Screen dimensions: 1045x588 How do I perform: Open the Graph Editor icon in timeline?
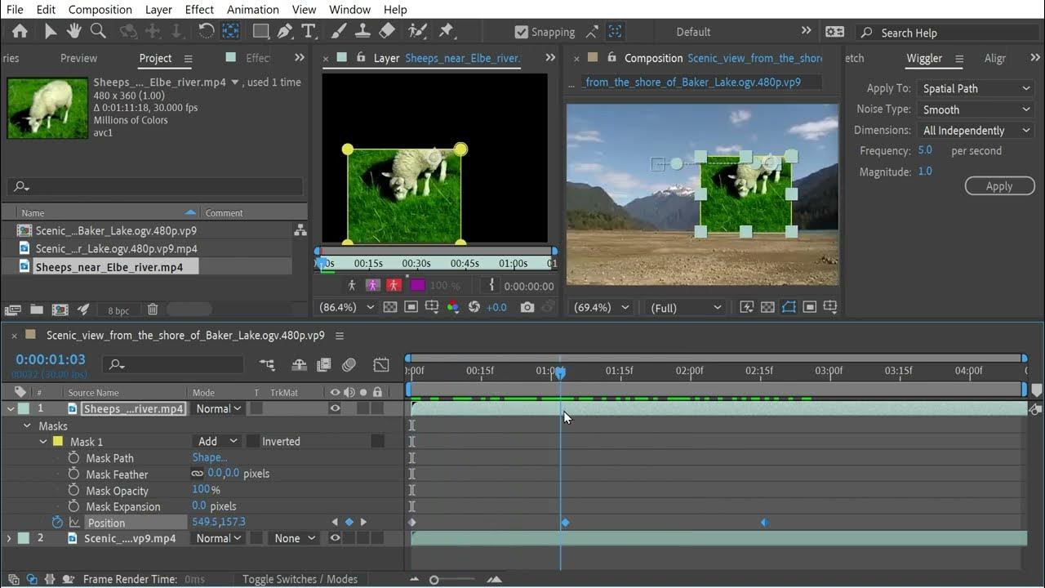click(381, 365)
